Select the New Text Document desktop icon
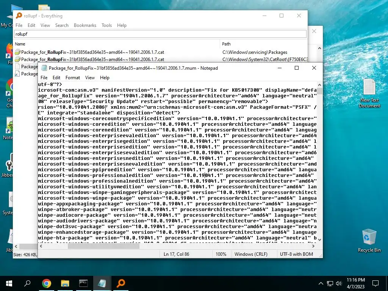388x291 pixels. (x=369, y=93)
